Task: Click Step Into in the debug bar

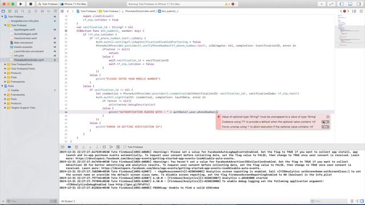Action: tap(90, 147)
